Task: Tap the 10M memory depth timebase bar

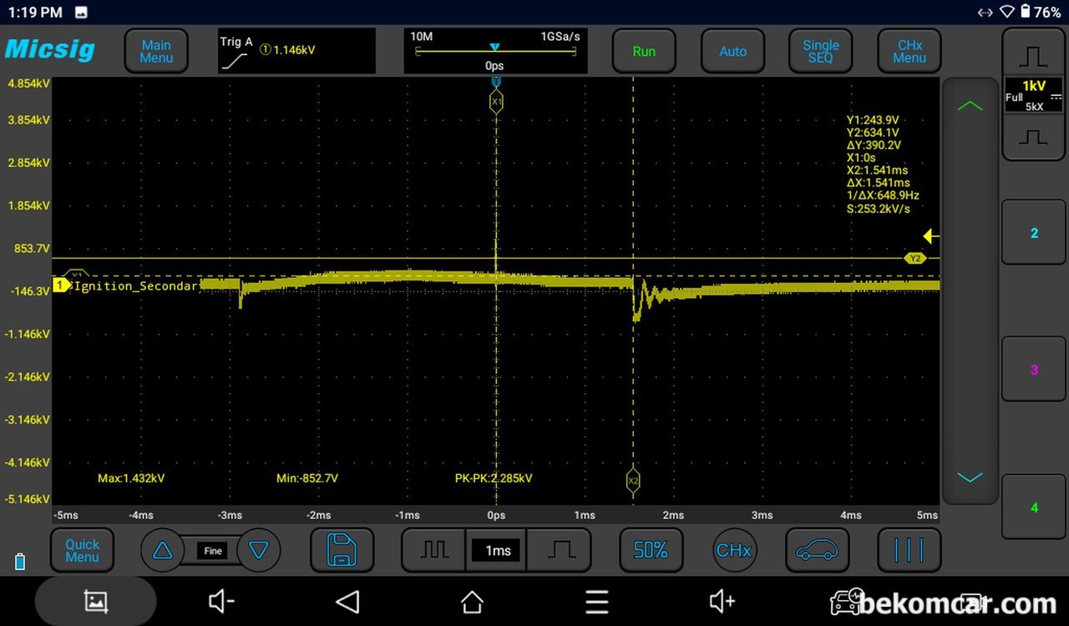Action: click(495, 51)
